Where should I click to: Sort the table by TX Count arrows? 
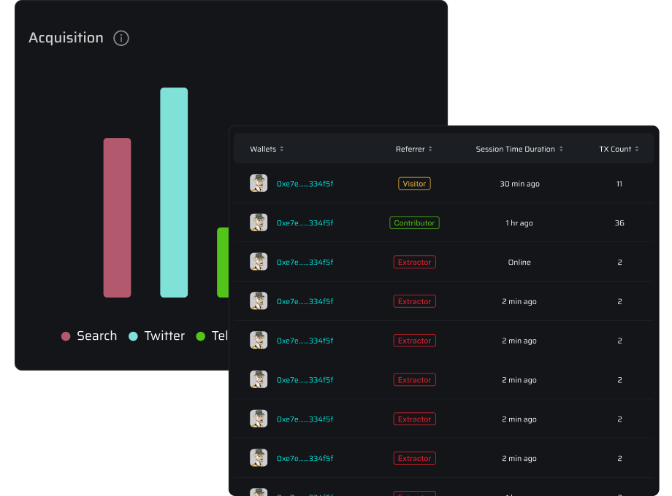click(x=637, y=150)
